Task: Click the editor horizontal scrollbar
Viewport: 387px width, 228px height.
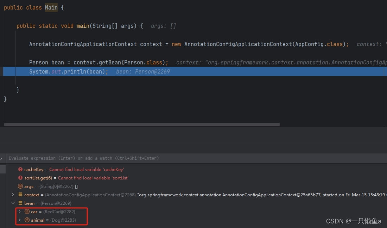Action: click(142, 124)
